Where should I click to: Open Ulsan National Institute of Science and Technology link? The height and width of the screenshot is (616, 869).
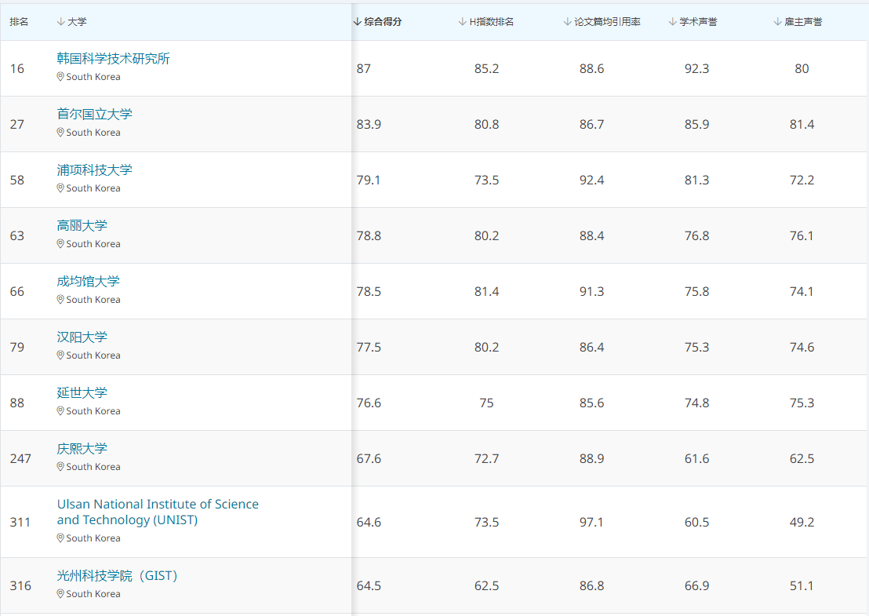pyautogui.click(x=157, y=512)
